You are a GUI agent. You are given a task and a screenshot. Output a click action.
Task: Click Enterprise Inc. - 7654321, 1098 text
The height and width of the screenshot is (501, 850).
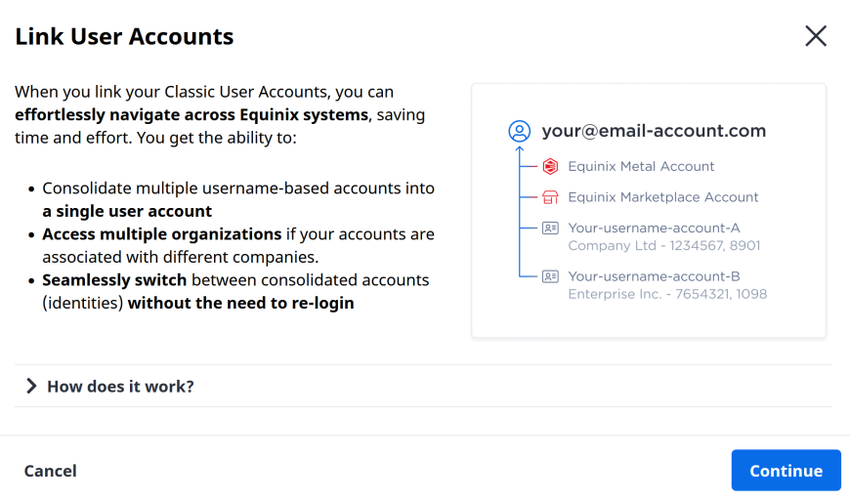pos(667,294)
